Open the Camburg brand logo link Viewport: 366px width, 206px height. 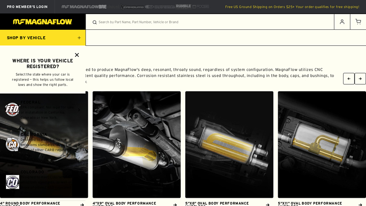coord(132,7)
